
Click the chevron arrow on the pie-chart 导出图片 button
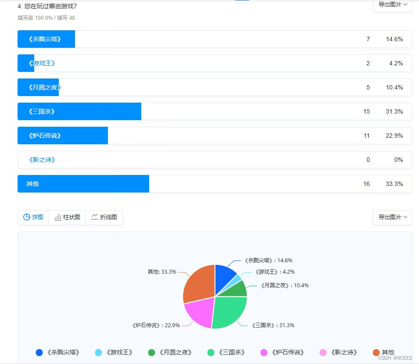tap(405, 217)
